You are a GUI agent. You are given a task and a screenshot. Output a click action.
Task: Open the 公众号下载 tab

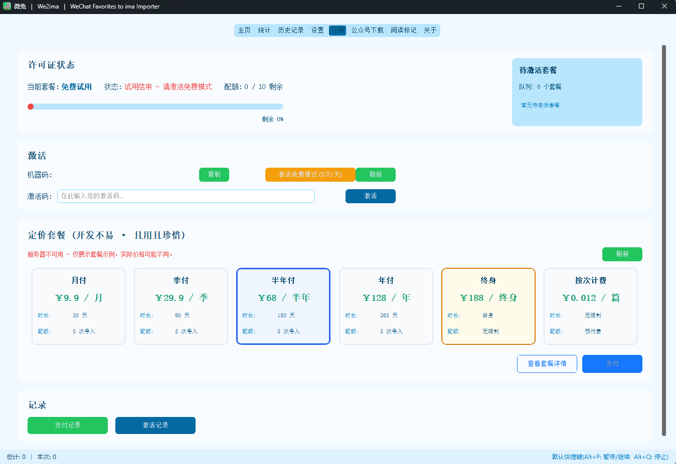tap(367, 31)
